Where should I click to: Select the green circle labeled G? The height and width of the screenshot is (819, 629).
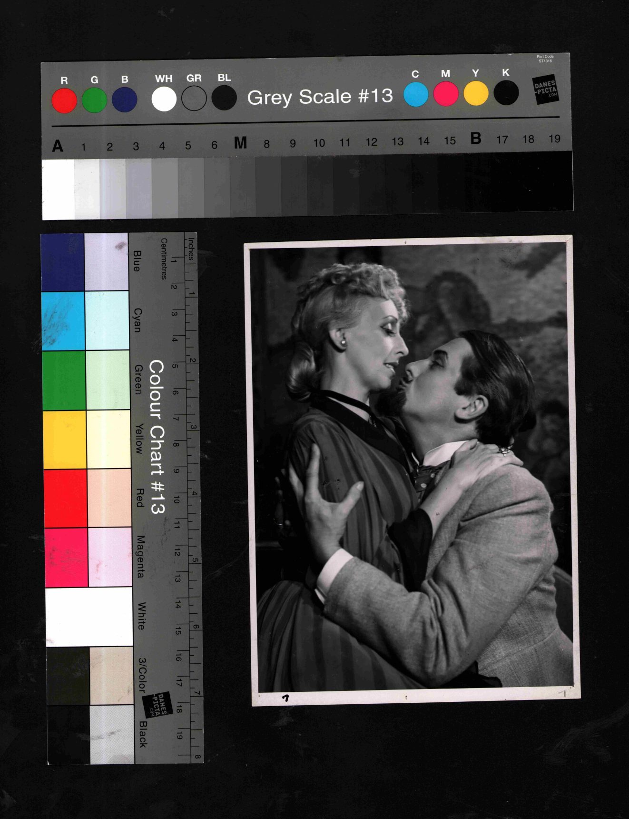(x=94, y=100)
